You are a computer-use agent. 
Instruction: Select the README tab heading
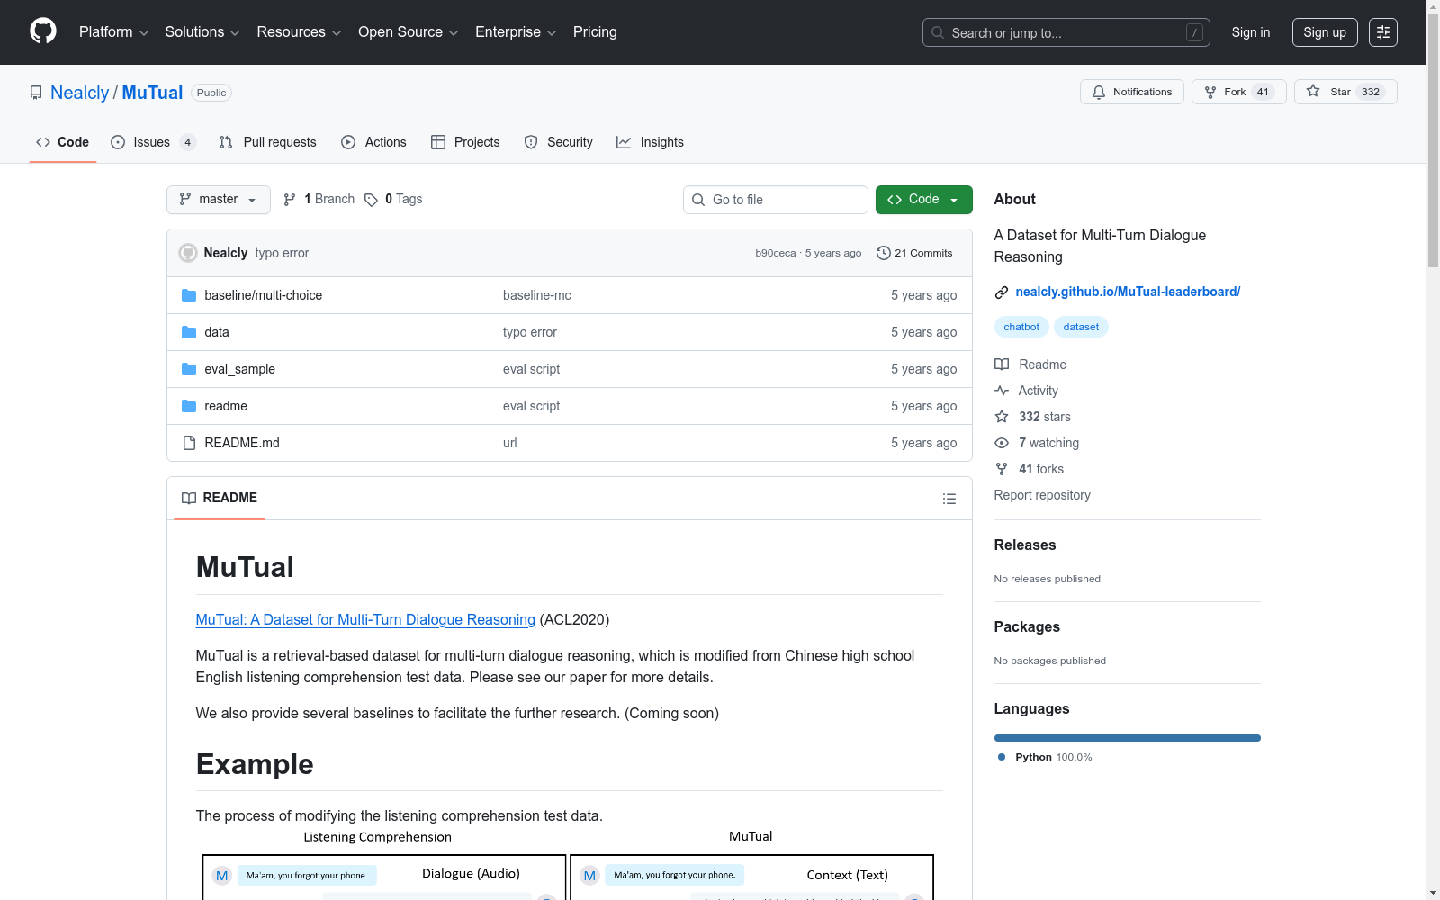pyautogui.click(x=220, y=498)
